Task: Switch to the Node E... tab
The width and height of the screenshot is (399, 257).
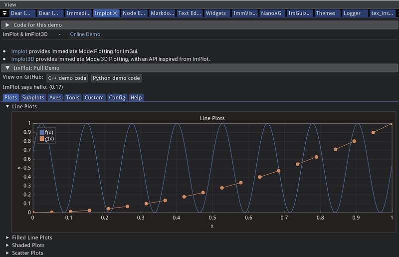Action: [x=134, y=13]
